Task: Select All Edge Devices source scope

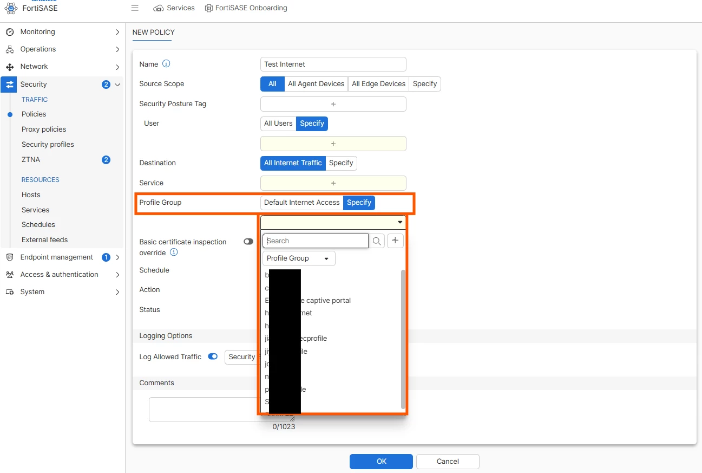Action: tap(378, 84)
